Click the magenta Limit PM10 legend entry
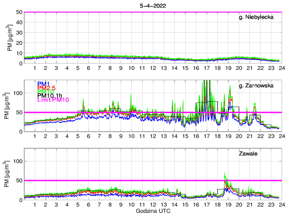The width and height of the screenshot is (287, 215). coord(52,100)
